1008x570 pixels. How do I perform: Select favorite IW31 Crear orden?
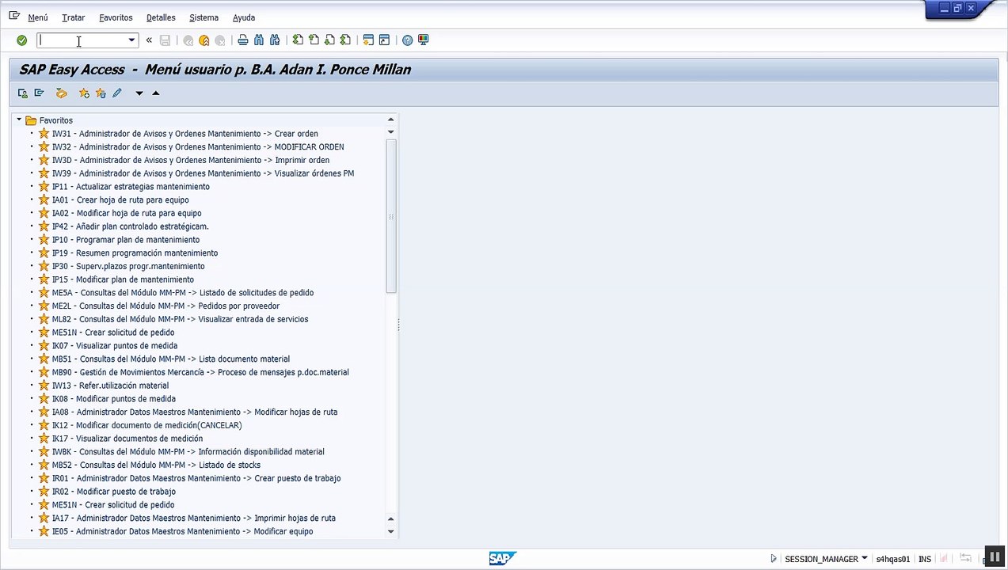tap(185, 134)
